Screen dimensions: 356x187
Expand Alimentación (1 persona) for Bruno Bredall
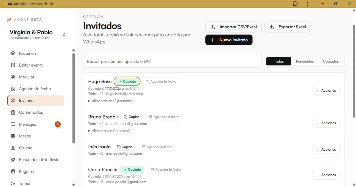[x=109, y=131]
